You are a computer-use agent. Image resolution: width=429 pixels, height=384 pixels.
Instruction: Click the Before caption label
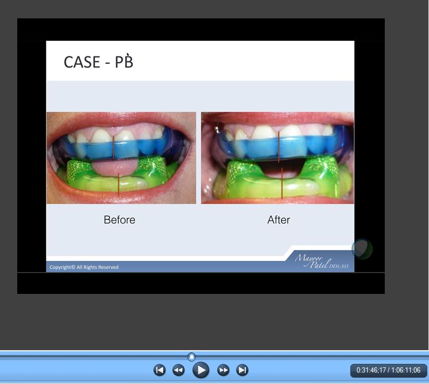pos(119,220)
